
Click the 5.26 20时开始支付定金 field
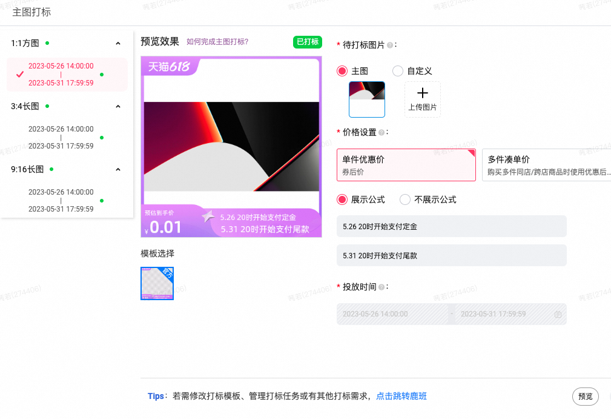point(452,226)
